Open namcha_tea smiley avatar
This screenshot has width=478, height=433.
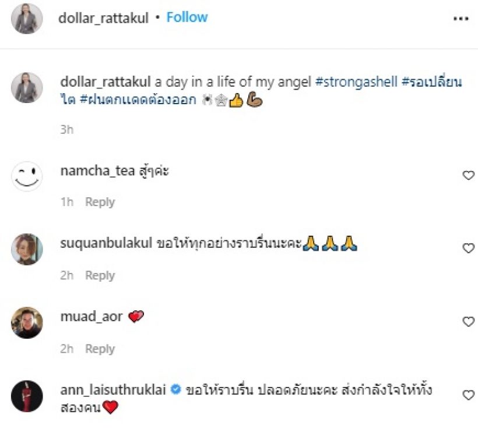coord(27,176)
